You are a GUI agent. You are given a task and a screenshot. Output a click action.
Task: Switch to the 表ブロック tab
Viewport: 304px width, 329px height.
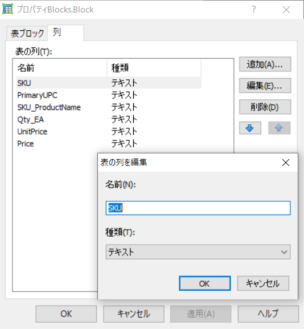[x=27, y=33]
